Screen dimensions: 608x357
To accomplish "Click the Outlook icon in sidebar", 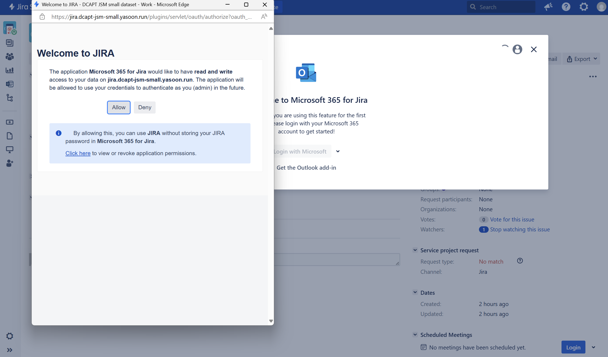I will coord(10,84).
